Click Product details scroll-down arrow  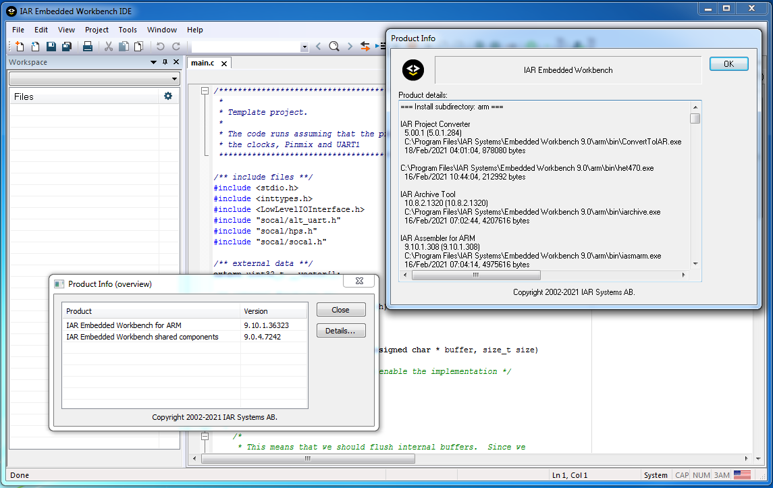[x=695, y=264]
